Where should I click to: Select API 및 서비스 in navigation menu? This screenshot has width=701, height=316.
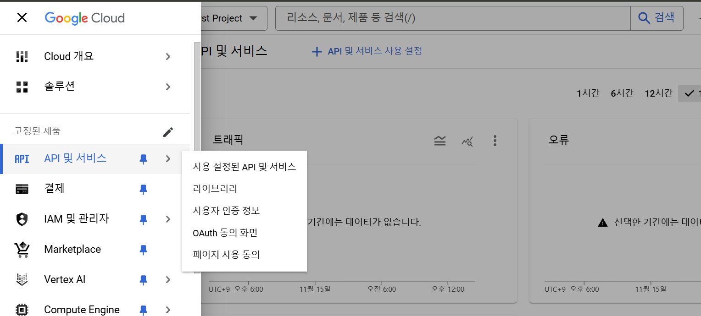[x=95, y=159]
